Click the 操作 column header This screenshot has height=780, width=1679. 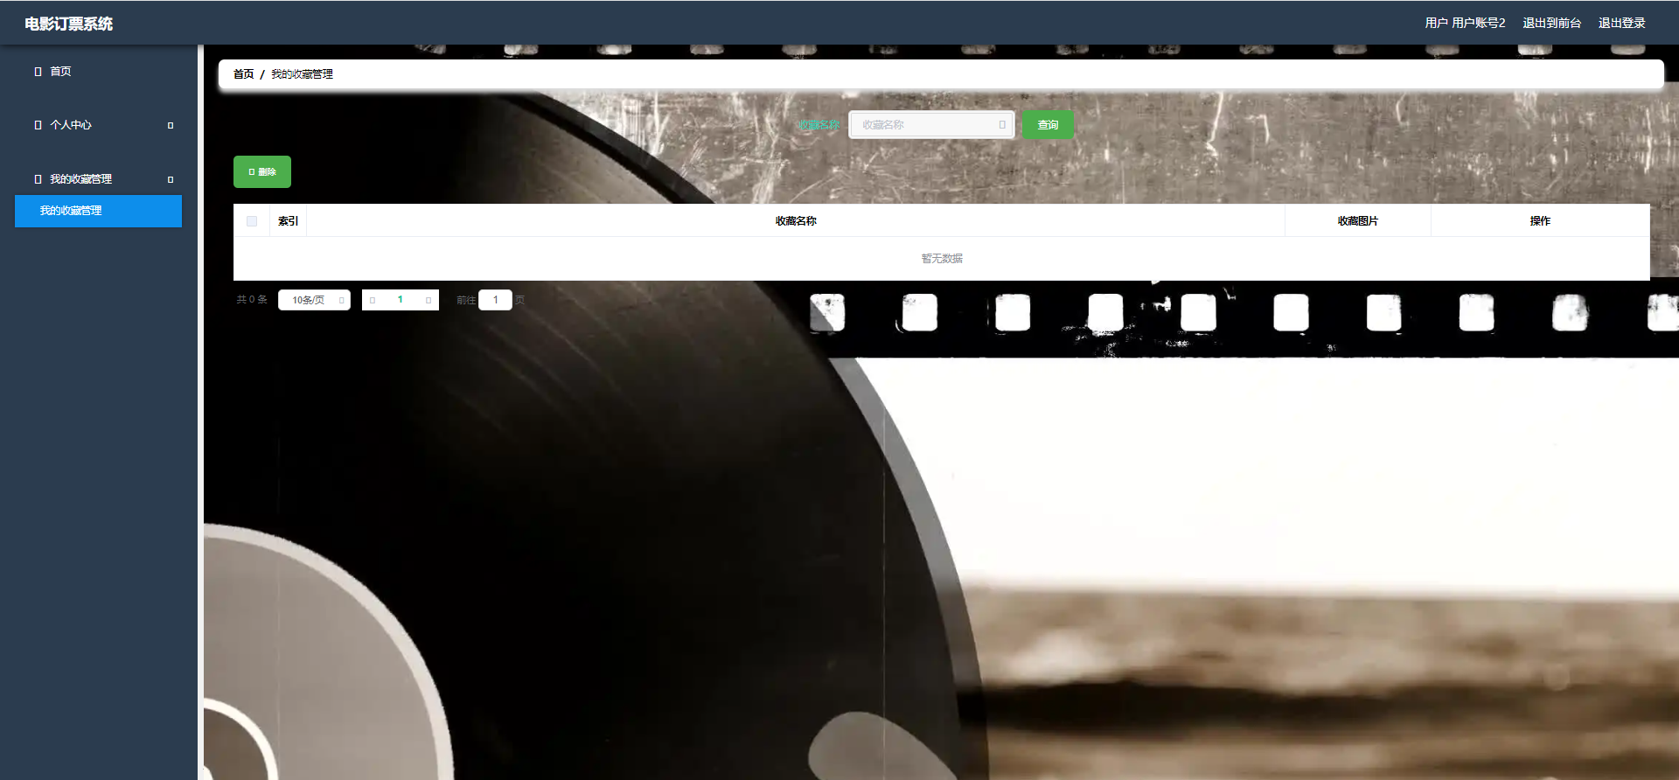(1540, 221)
